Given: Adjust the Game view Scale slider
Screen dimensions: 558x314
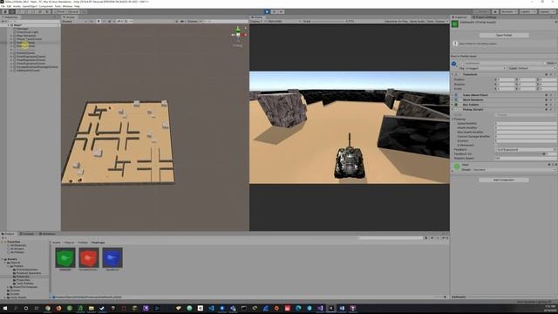Looking at the screenshot, I should [x=328, y=21].
